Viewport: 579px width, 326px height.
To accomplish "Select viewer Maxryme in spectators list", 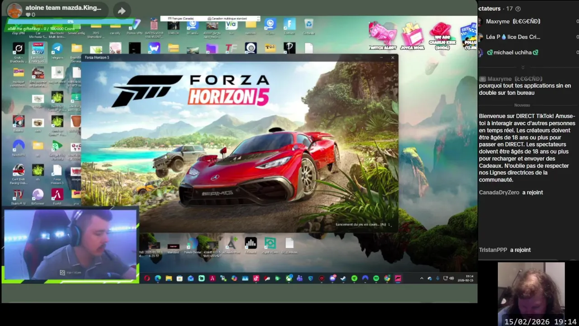I will 513,21.
